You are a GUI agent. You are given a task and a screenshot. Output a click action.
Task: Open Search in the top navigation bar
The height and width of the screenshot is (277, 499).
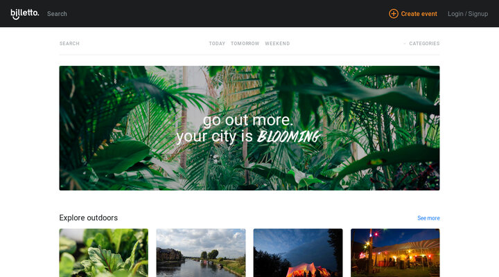pos(57,14)
